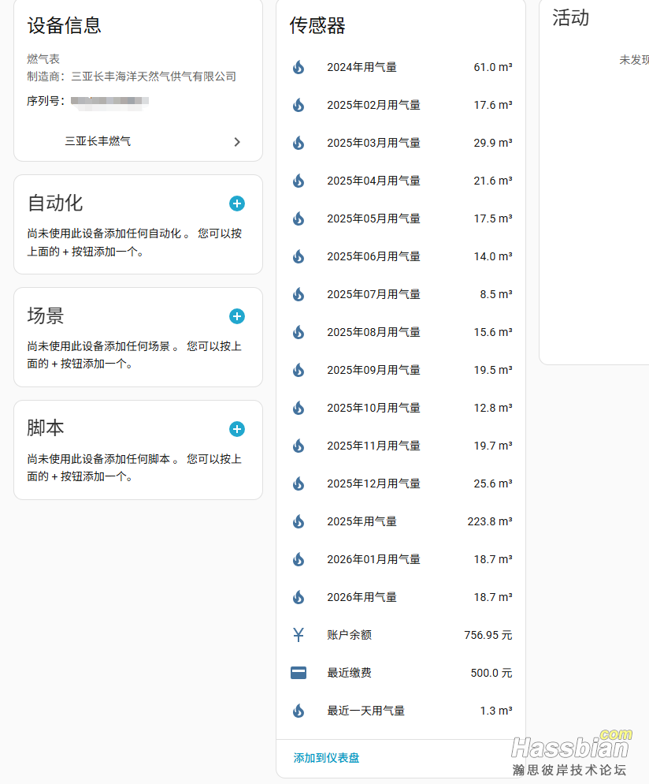Screen dimensions: 649x784
Task: Click 添加到仪表盘 button
Action: pos(326,758)
